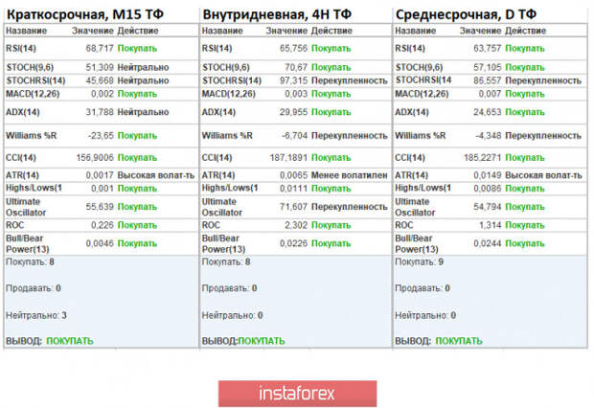Screen dimensions: 594x408
Task: Click the 4H "ВЫВОД:ПОКУПАТЬ" conclusion
Action: [243, 341]
